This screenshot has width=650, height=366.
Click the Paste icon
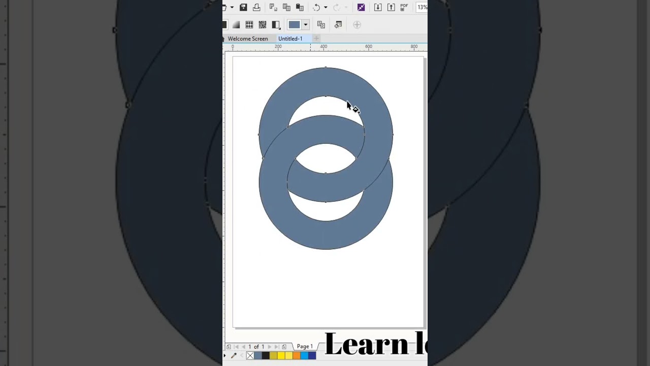(x=300, y=7)
